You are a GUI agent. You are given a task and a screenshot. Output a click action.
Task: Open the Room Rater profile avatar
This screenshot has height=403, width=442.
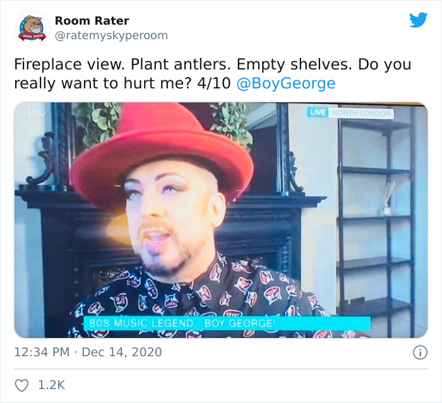pyautogui.click(x=32, y=28)
